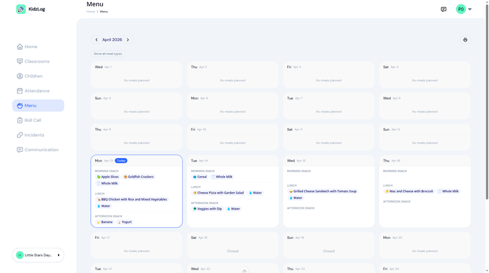Toggle Show all meal types filter

(x=108, y=54)
